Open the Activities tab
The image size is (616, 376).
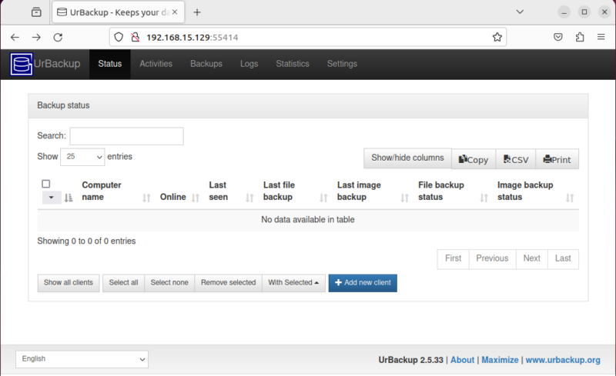[x=156, y=64]
